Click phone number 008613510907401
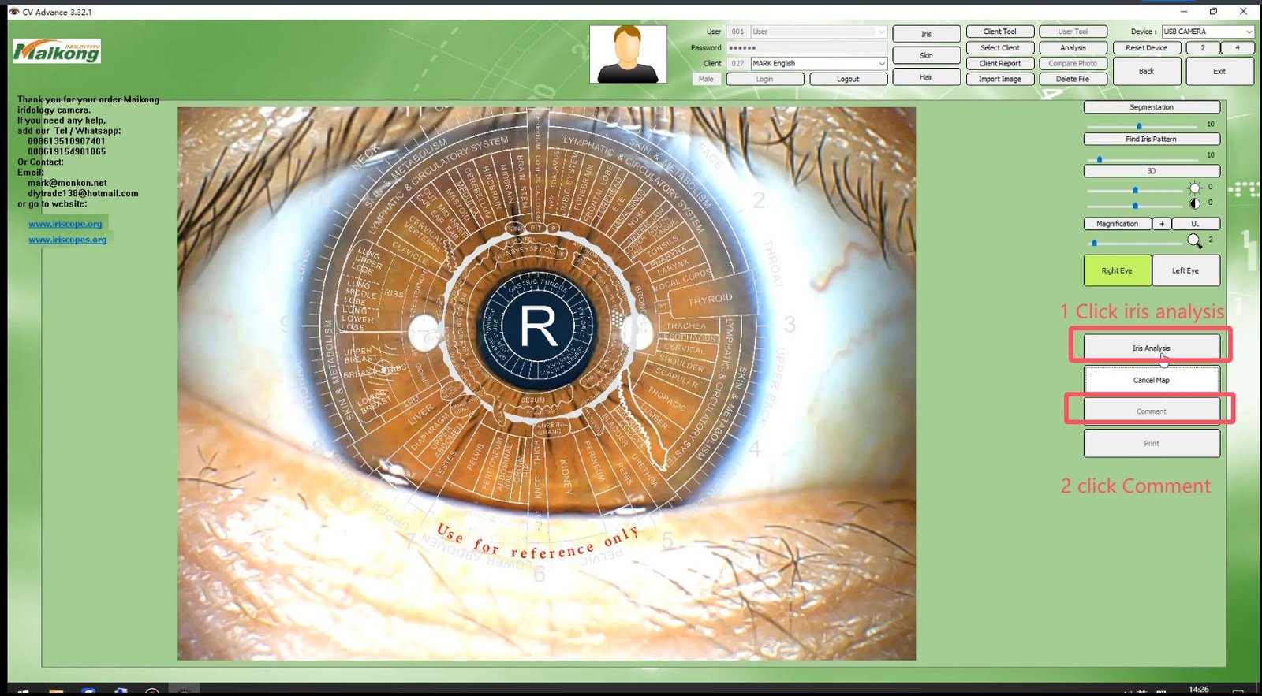Screen dimensions: 1262x696 [x=66, y=141]
